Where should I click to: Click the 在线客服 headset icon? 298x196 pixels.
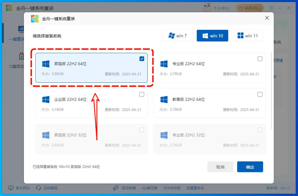38,188
